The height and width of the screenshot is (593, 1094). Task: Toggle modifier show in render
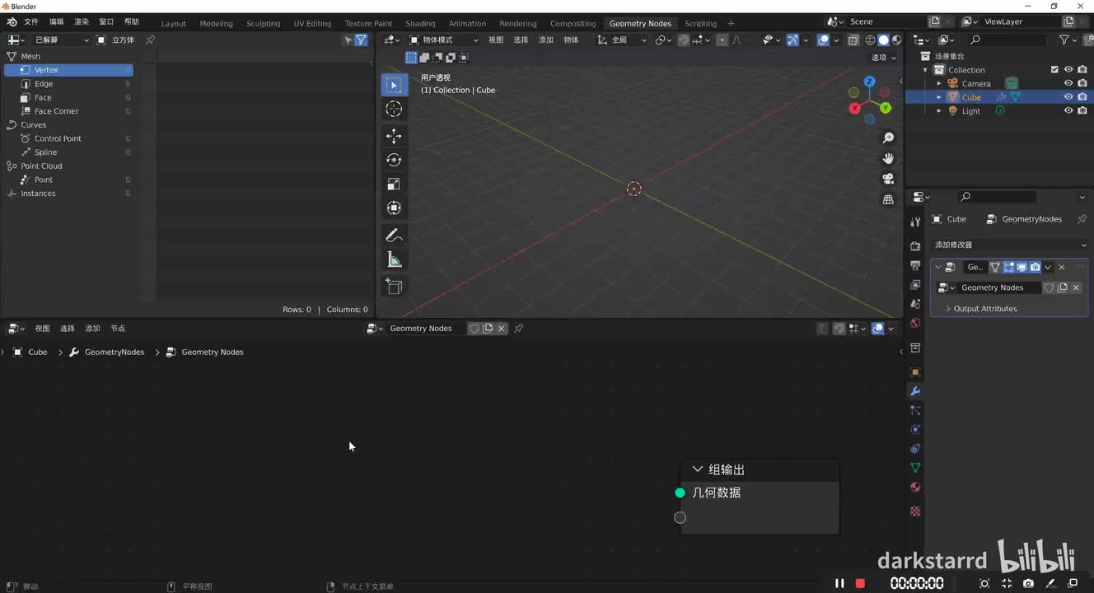click(x=1035, y=267)
